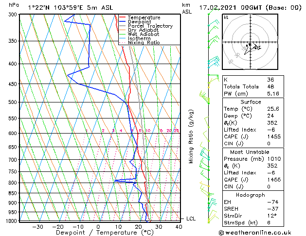The height and width of the screenshot is (236, 306).
Task: Click the Most Unstable CAPE (J) row label
Action: point(236,180)
